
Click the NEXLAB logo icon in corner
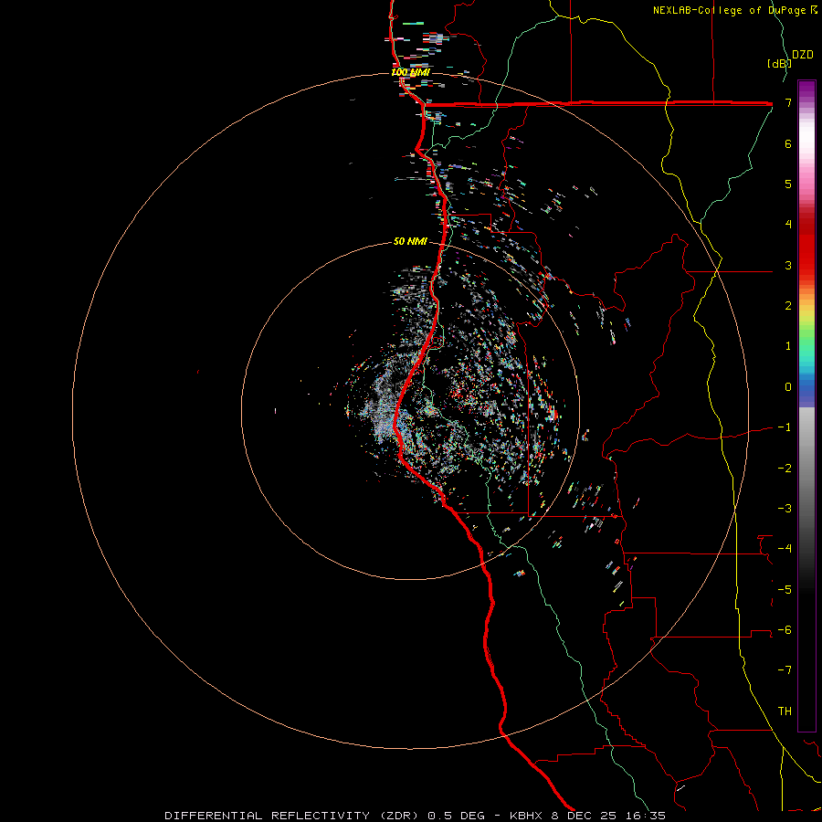(814, 10)
